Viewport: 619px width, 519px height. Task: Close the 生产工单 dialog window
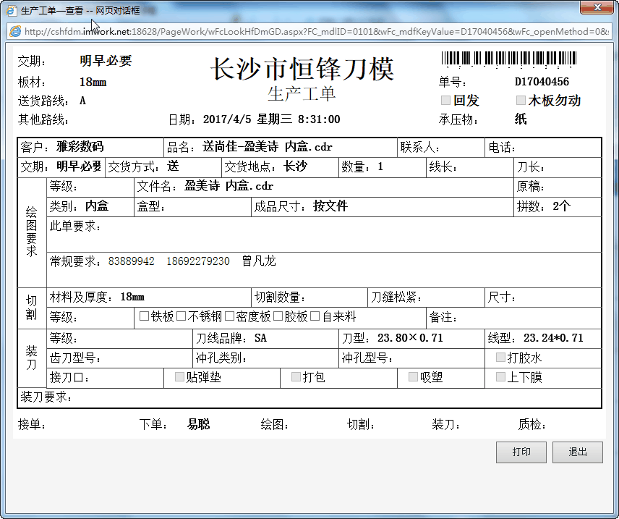click(x=597, y=8)
